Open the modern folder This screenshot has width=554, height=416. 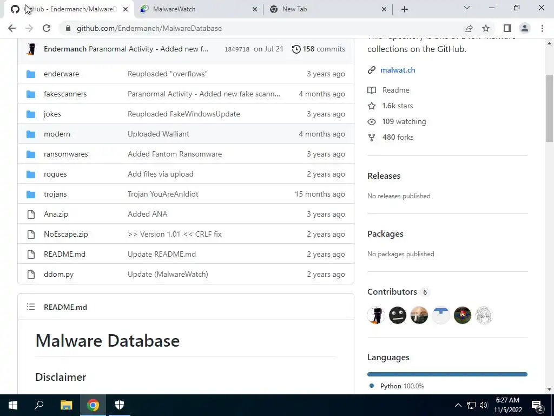[x=57, y=134]
